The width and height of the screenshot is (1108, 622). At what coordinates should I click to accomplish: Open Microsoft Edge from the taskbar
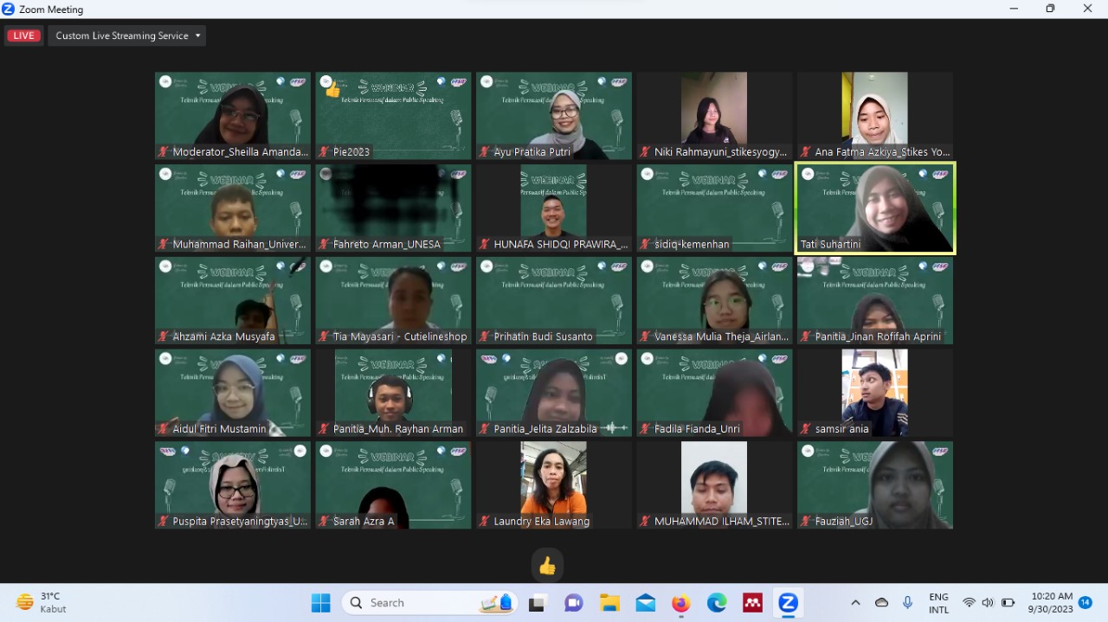point(717,603)
